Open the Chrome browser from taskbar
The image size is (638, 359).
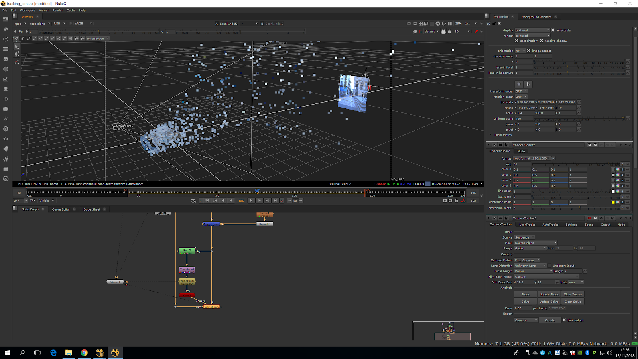[84, 353]
